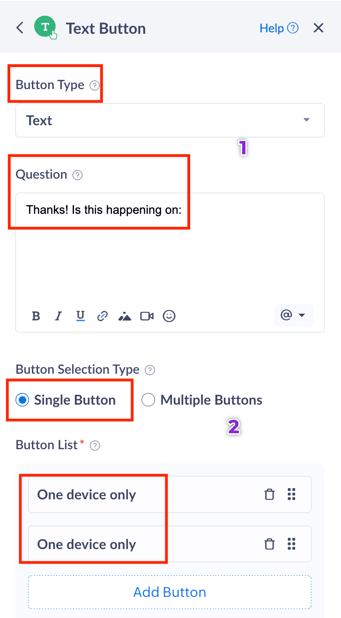This screenshot has height=618, width=341.
Task: Select Multiple Buttons radio option
Action: 148,400
